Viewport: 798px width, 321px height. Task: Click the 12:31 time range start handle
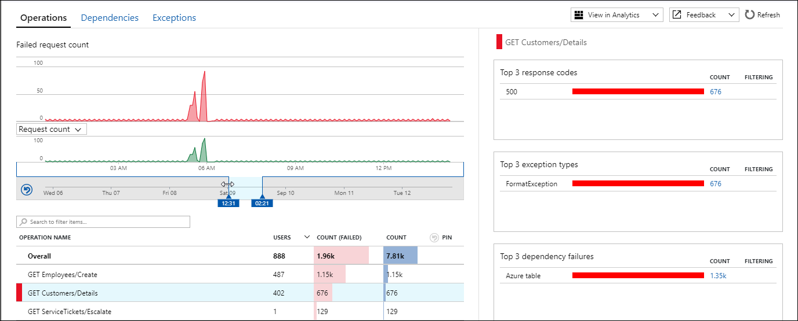[228, 203]
